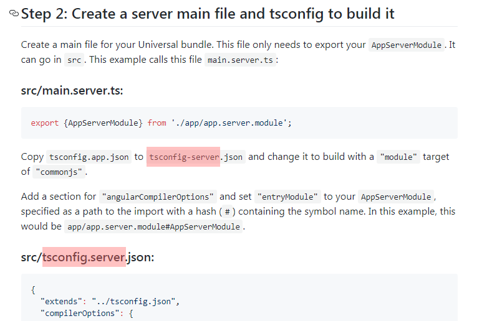Click the src/tsconfig.server.json: subheading

[87, 257]
